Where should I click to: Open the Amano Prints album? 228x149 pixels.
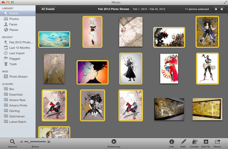pyautogui.click(x=18, y=105)
